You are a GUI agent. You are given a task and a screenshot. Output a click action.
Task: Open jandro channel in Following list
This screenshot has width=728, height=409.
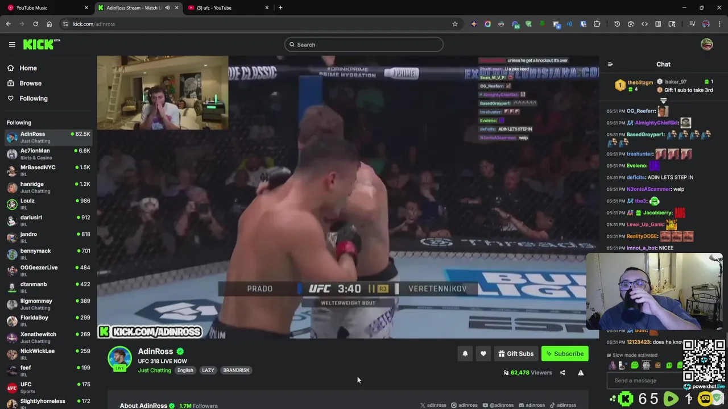[48, 237]
